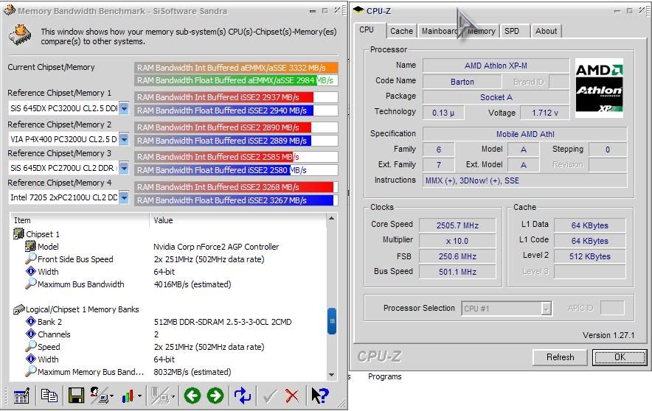Click the Core Speed 2505.7 MHz field
Screen dimensions: 652x411
457,225
